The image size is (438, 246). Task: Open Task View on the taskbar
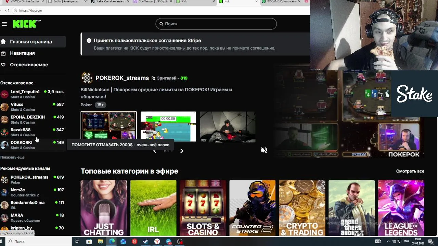click(77, 242)
